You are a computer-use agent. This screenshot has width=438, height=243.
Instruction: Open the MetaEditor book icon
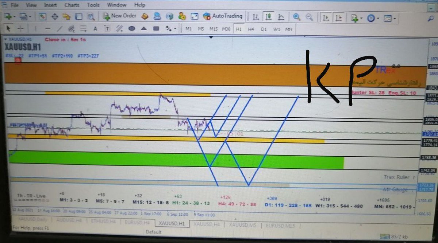click(x=145, y=16)
